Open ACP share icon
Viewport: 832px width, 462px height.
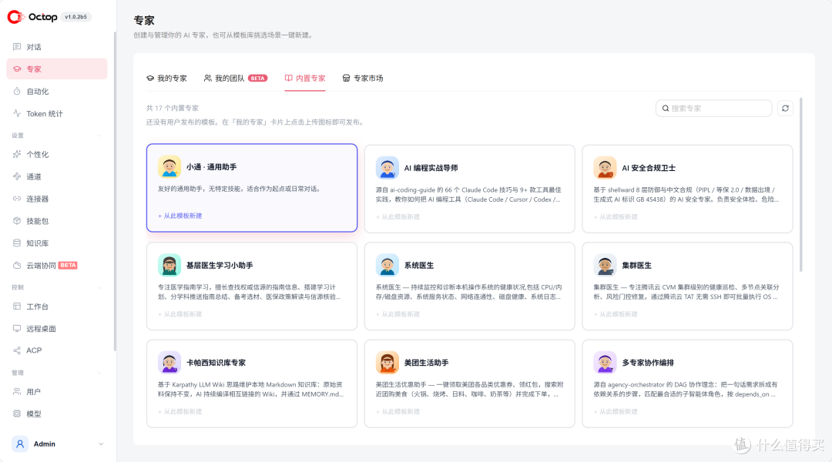pos(17,350)
